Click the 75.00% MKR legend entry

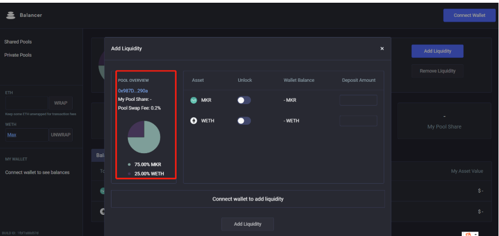pyautogui.click(x=144, y=165)
